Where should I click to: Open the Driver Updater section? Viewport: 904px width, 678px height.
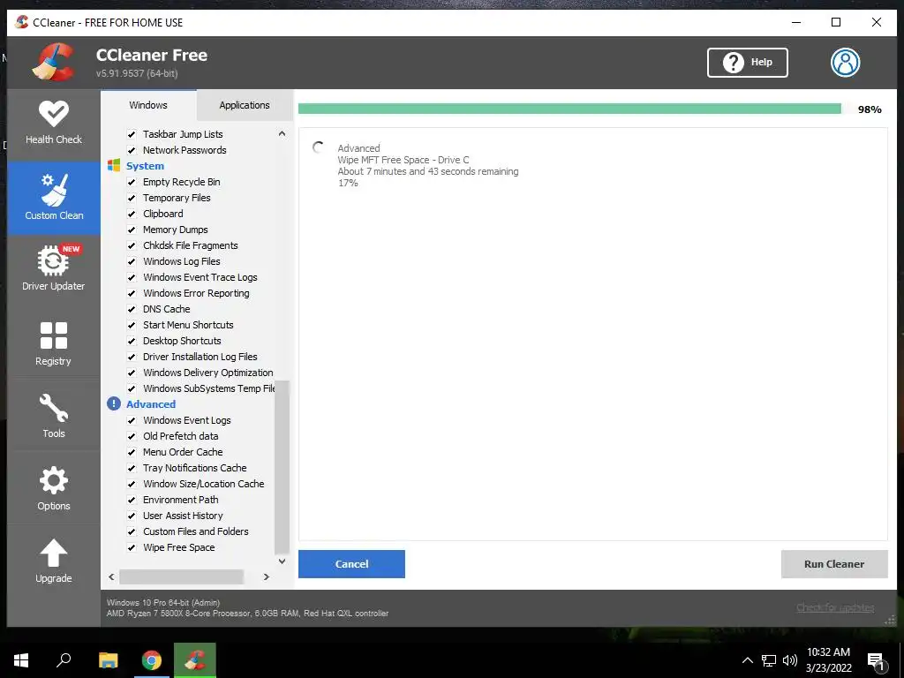[54, 268]
